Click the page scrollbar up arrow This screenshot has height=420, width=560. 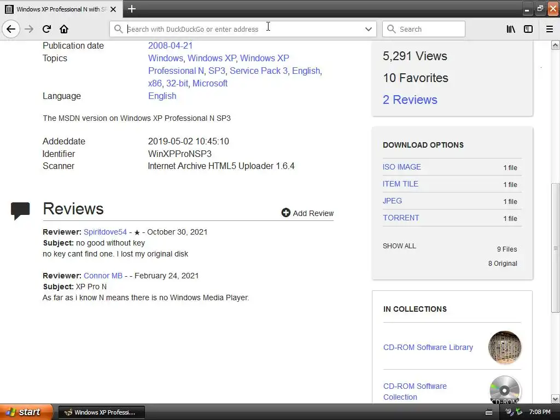556,45
